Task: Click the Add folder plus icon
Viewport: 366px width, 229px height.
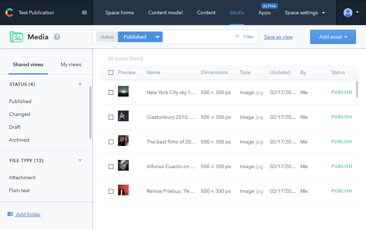Action: click(x=10, y=214)
